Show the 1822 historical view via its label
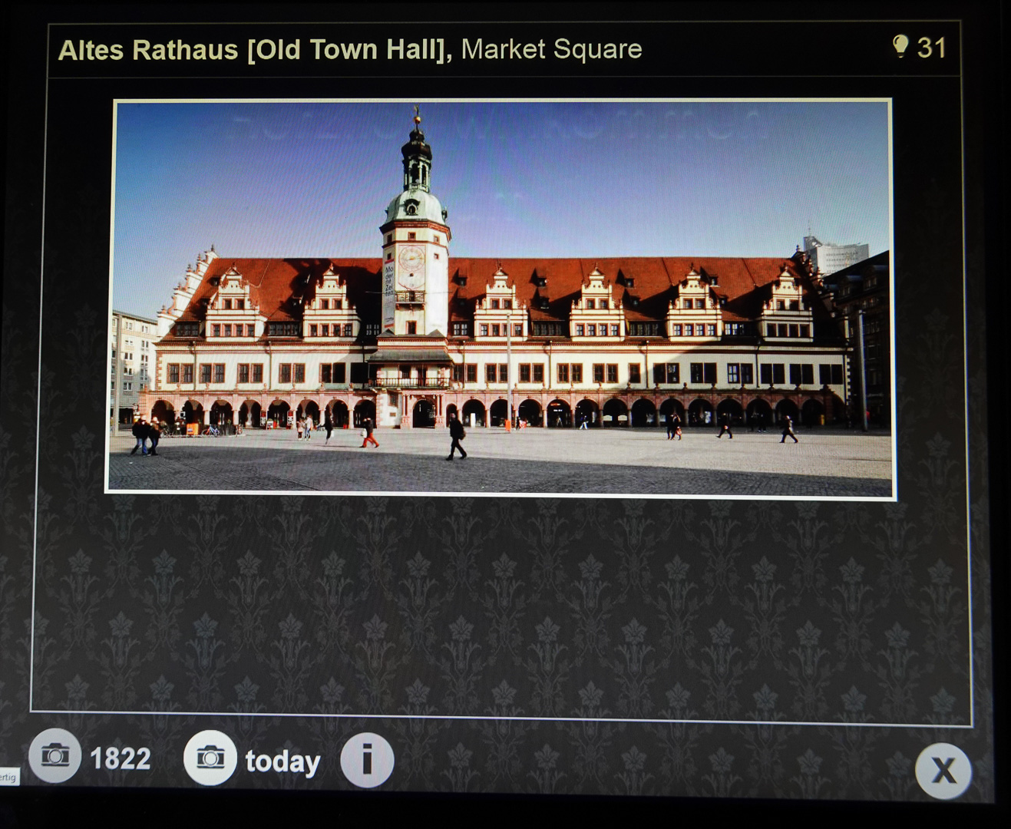1011x829 pixels. point(120,758)
